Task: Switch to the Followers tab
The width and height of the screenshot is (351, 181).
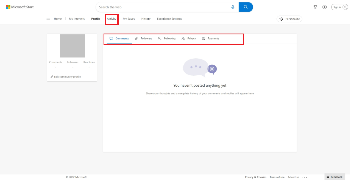Action: pyautogui.click(x=143, y=39)
